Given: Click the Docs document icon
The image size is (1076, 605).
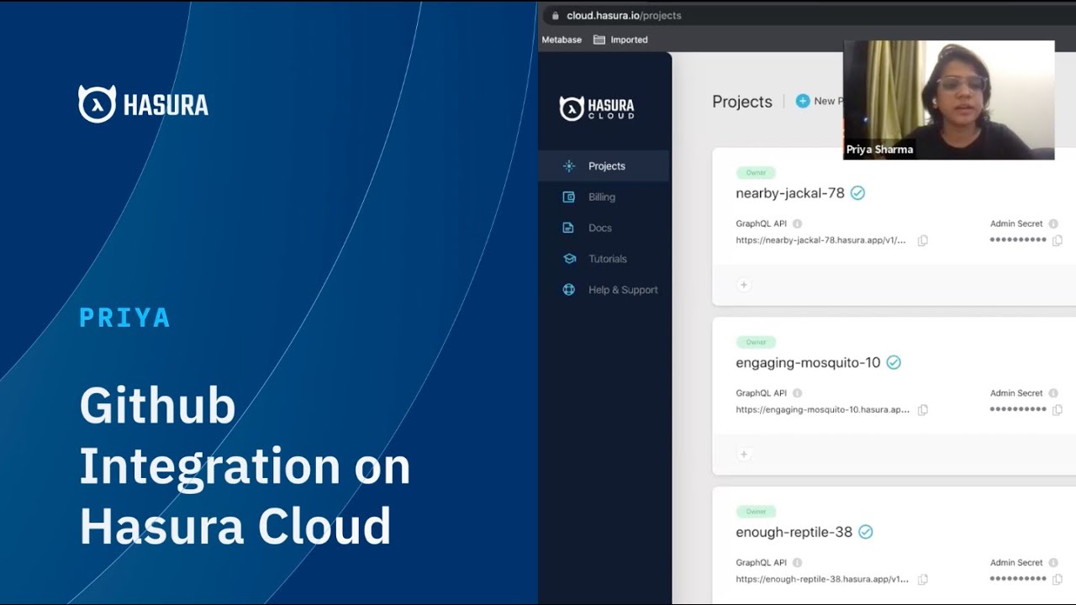Looking at the screenshot, I should point(569,228).
